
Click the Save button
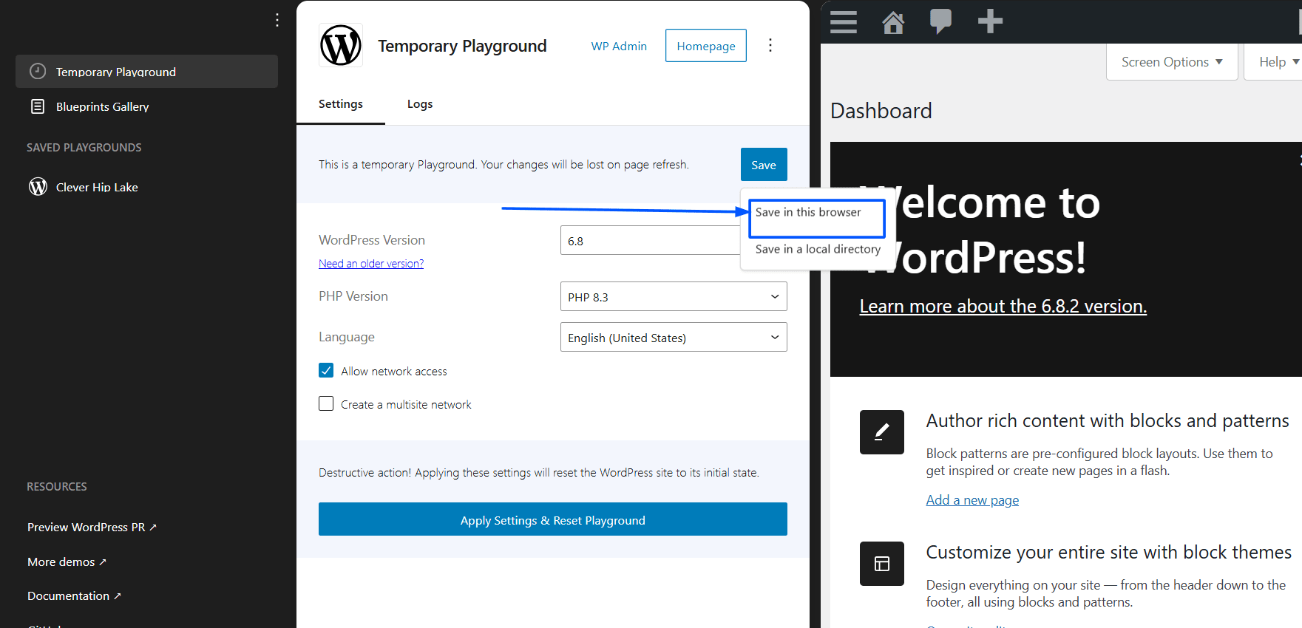(764, 165)
